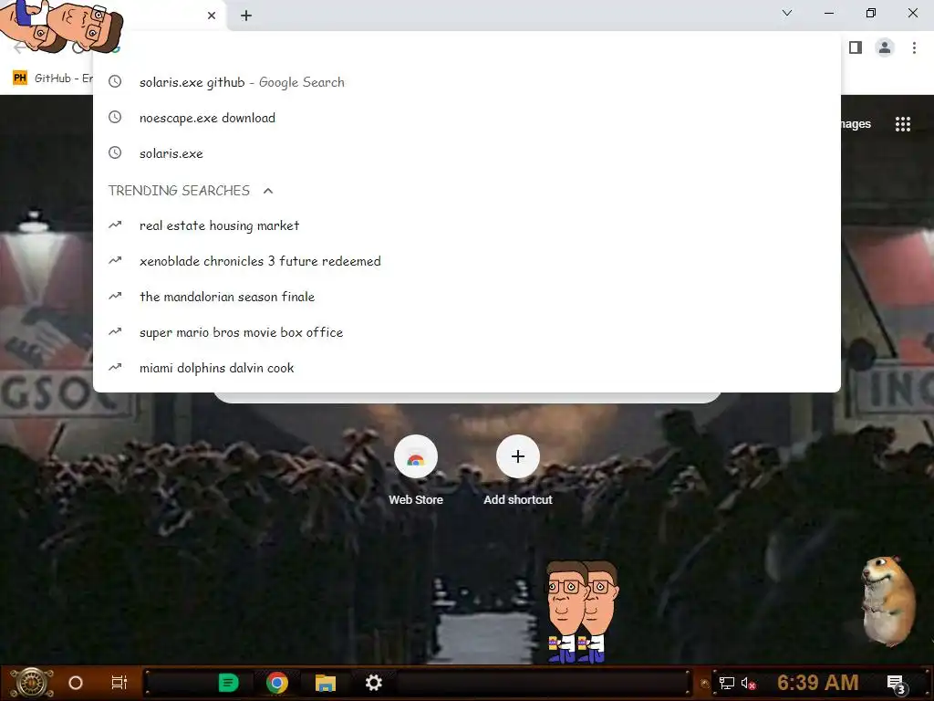Pick miami dolphins dalvin cook suggestion
The image size is (934, 701).
(466, 368)
